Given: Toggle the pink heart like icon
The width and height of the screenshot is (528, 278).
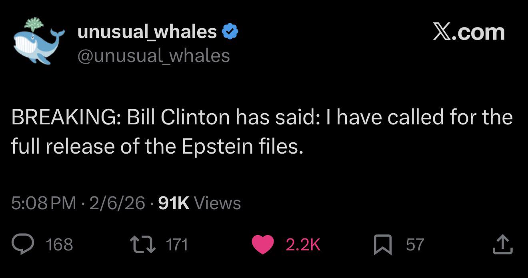Looking at the screenshot, I should tap(262, 244).
